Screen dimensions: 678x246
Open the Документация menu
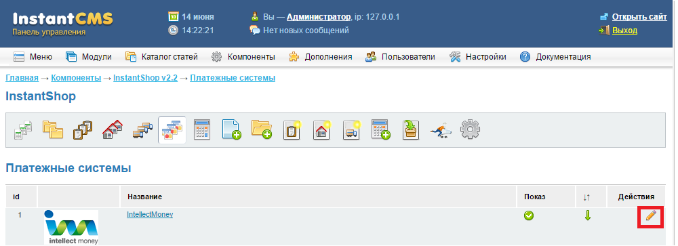click(555, 57)
